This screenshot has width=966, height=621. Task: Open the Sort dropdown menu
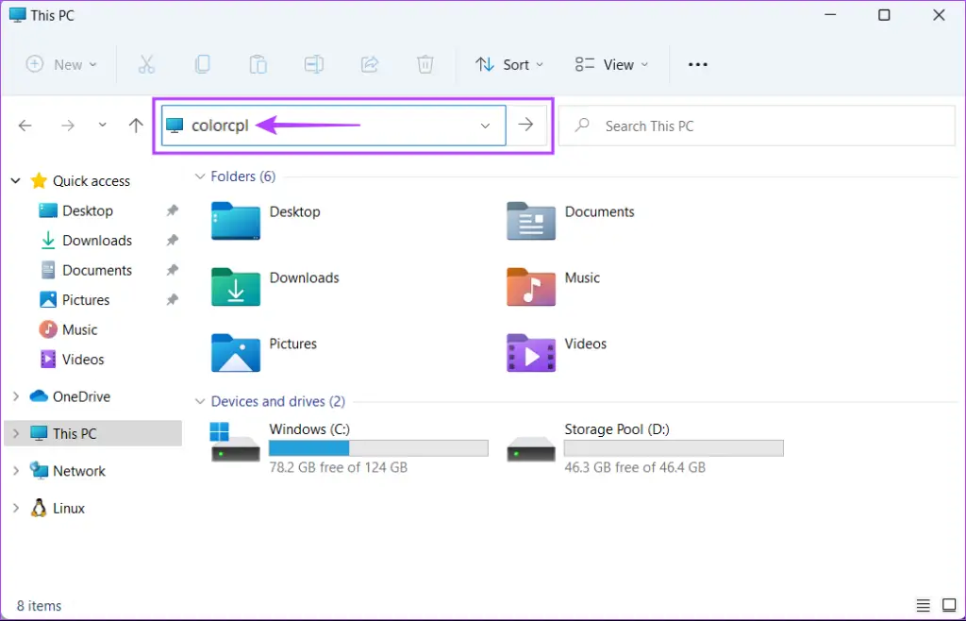coord(509,64)
